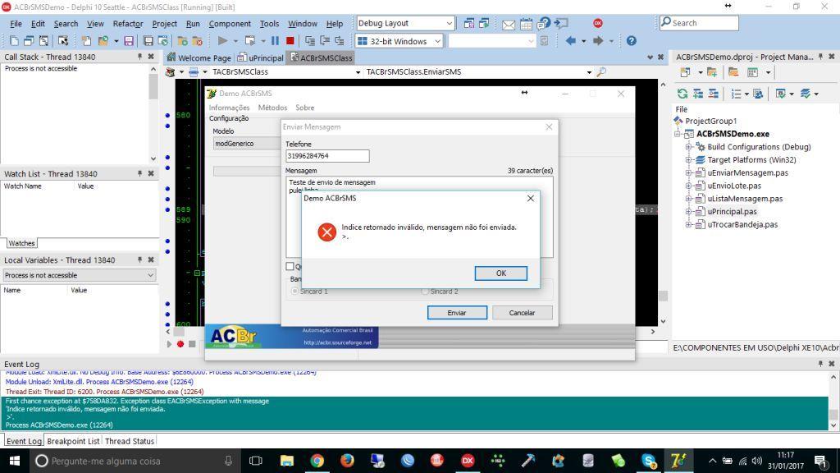
Task: Open the Refactor menu
Action: pyautogui.click(x=127, y=24)
